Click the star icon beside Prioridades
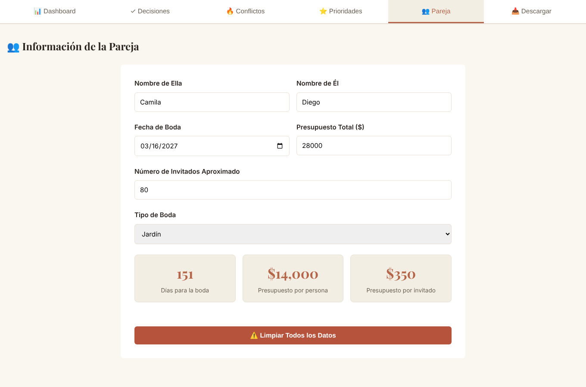The width and height of the screenshot is (586, 387). click(323, 11)
